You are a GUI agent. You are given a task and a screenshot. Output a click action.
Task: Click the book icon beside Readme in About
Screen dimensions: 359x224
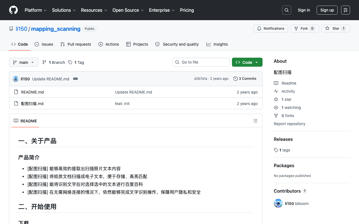276,83
